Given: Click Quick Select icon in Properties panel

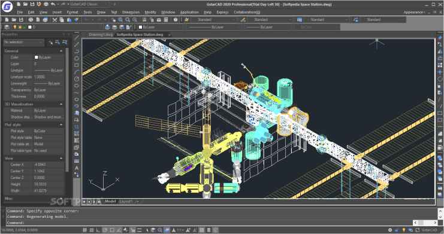Looking at the screenshot, I should [x=65, y=42].
